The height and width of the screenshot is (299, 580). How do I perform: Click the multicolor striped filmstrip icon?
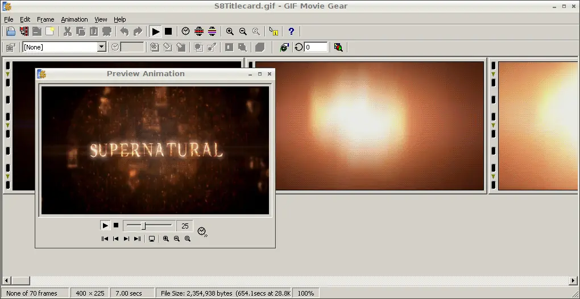tap(212, 31)
